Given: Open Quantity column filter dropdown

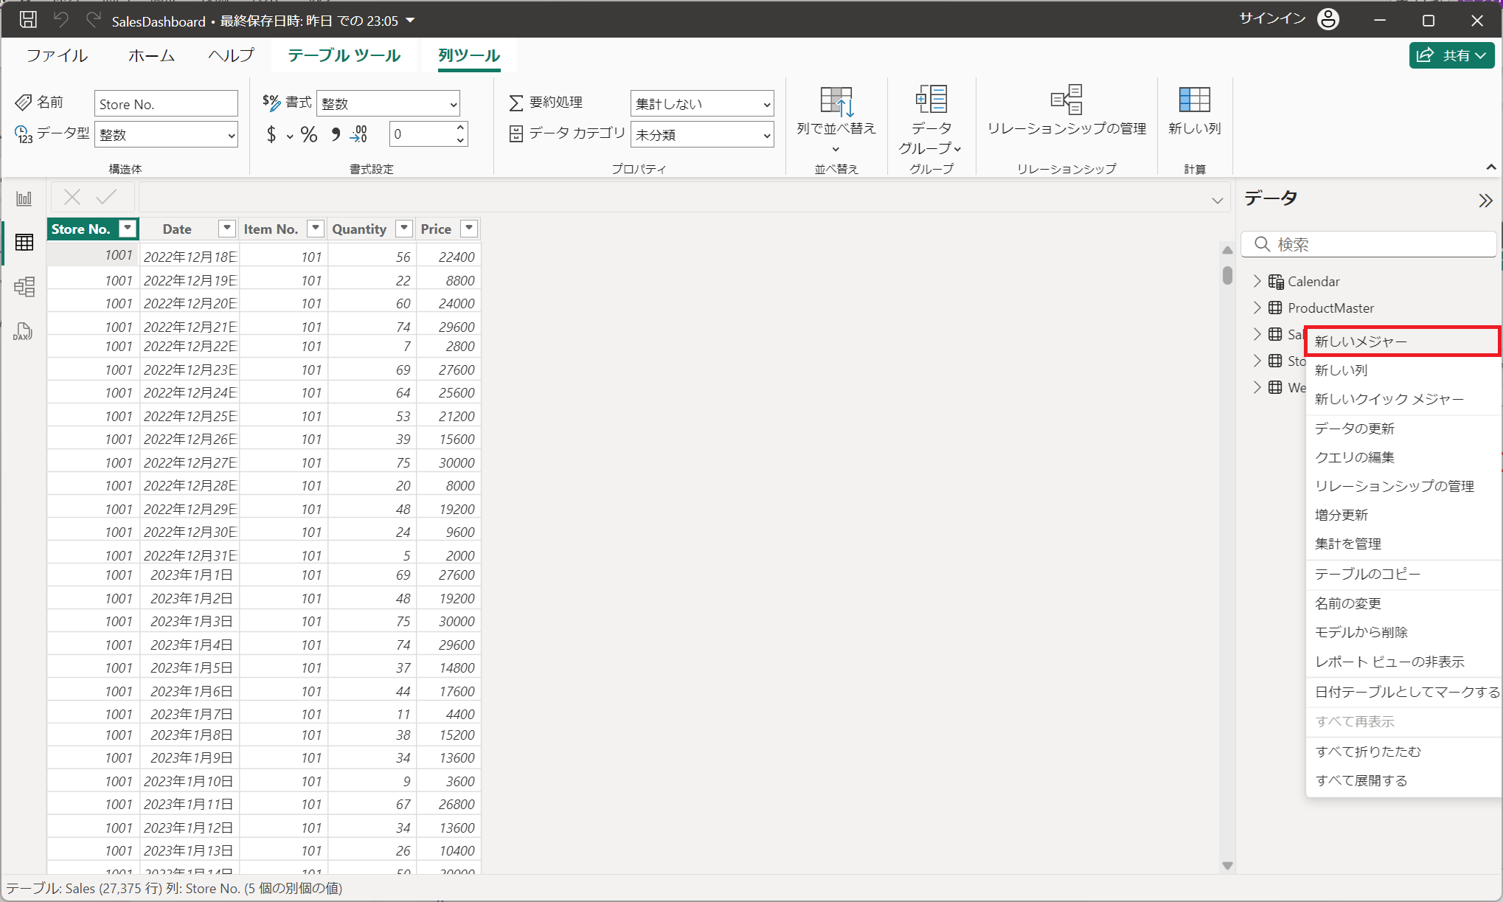Looking at the screenshot, I should (x=404, y=229).
